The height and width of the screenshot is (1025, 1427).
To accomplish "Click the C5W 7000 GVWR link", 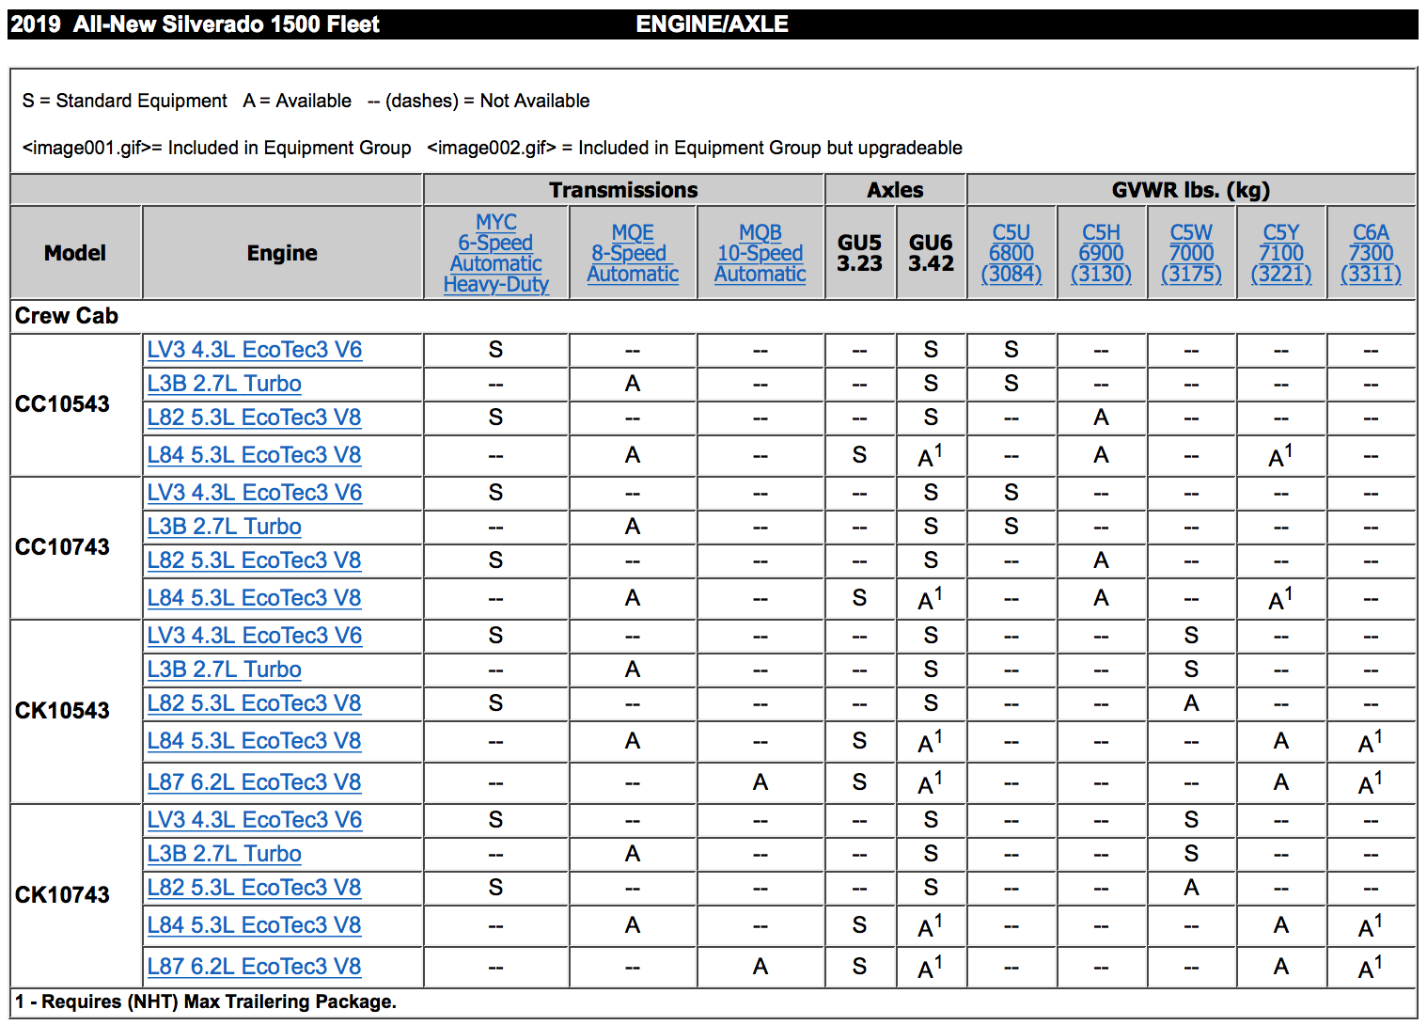I will click(x=1191, y=253).
